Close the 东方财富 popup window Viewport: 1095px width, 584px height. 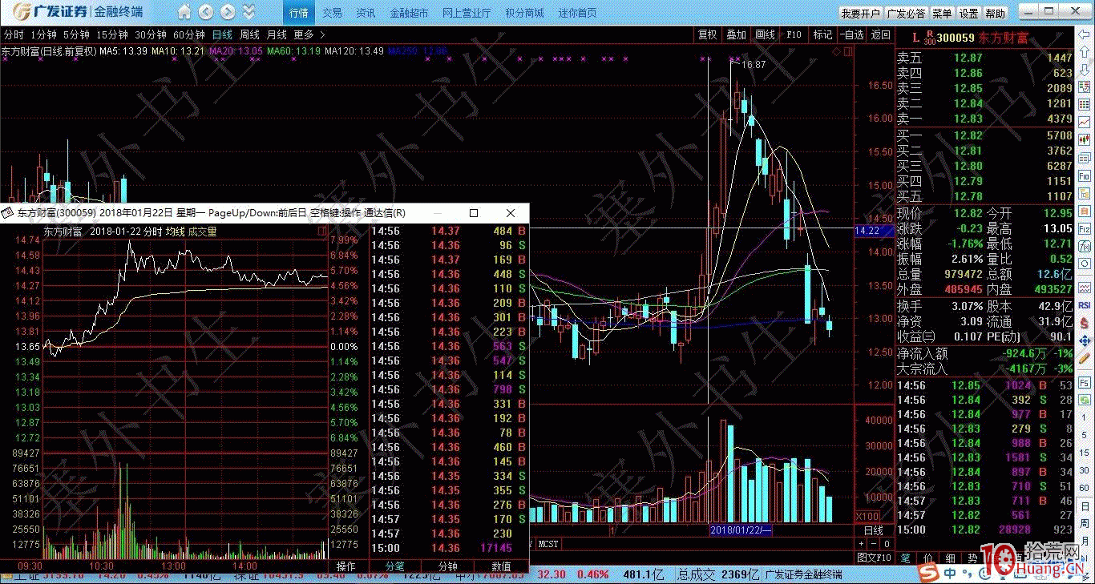click(511, 213)
